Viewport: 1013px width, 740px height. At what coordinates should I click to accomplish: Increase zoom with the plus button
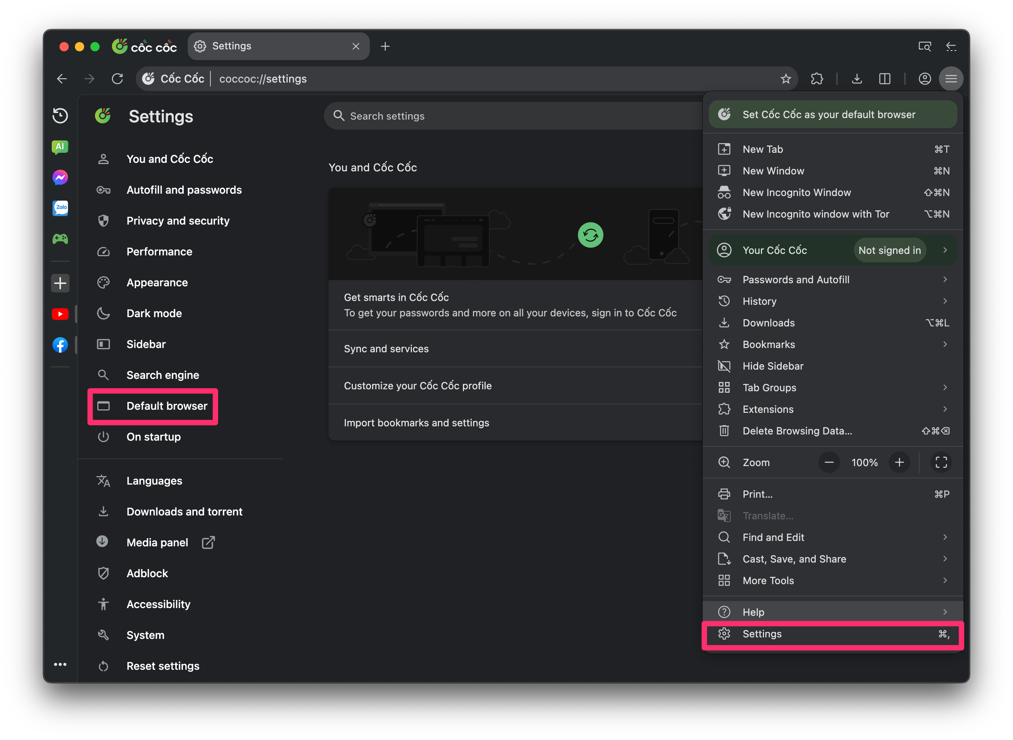coord(899,462)
